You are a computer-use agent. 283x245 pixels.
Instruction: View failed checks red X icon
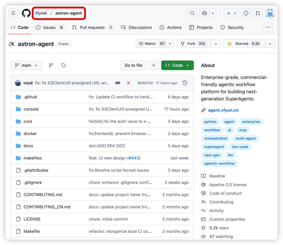[128, 83]
